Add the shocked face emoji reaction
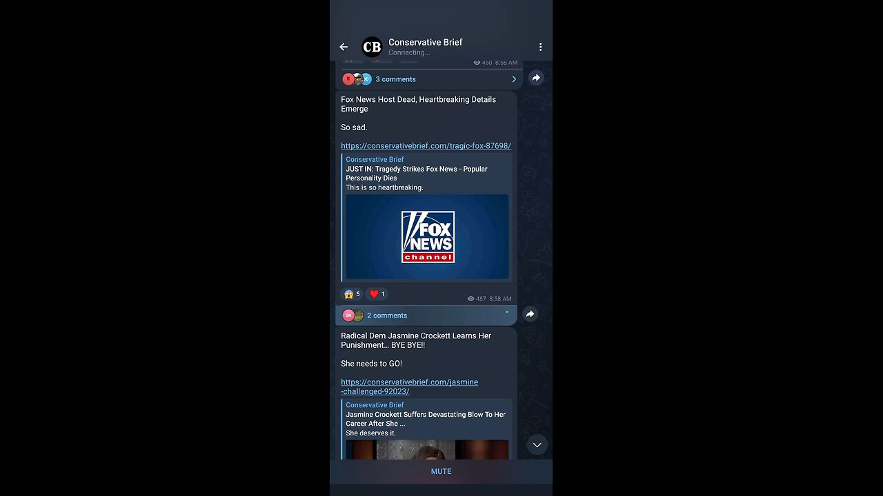 [x=352, y=294]
